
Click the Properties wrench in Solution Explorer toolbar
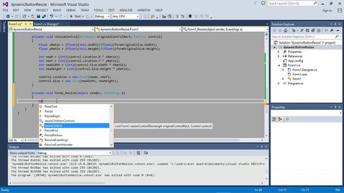(x=332, y=31)
